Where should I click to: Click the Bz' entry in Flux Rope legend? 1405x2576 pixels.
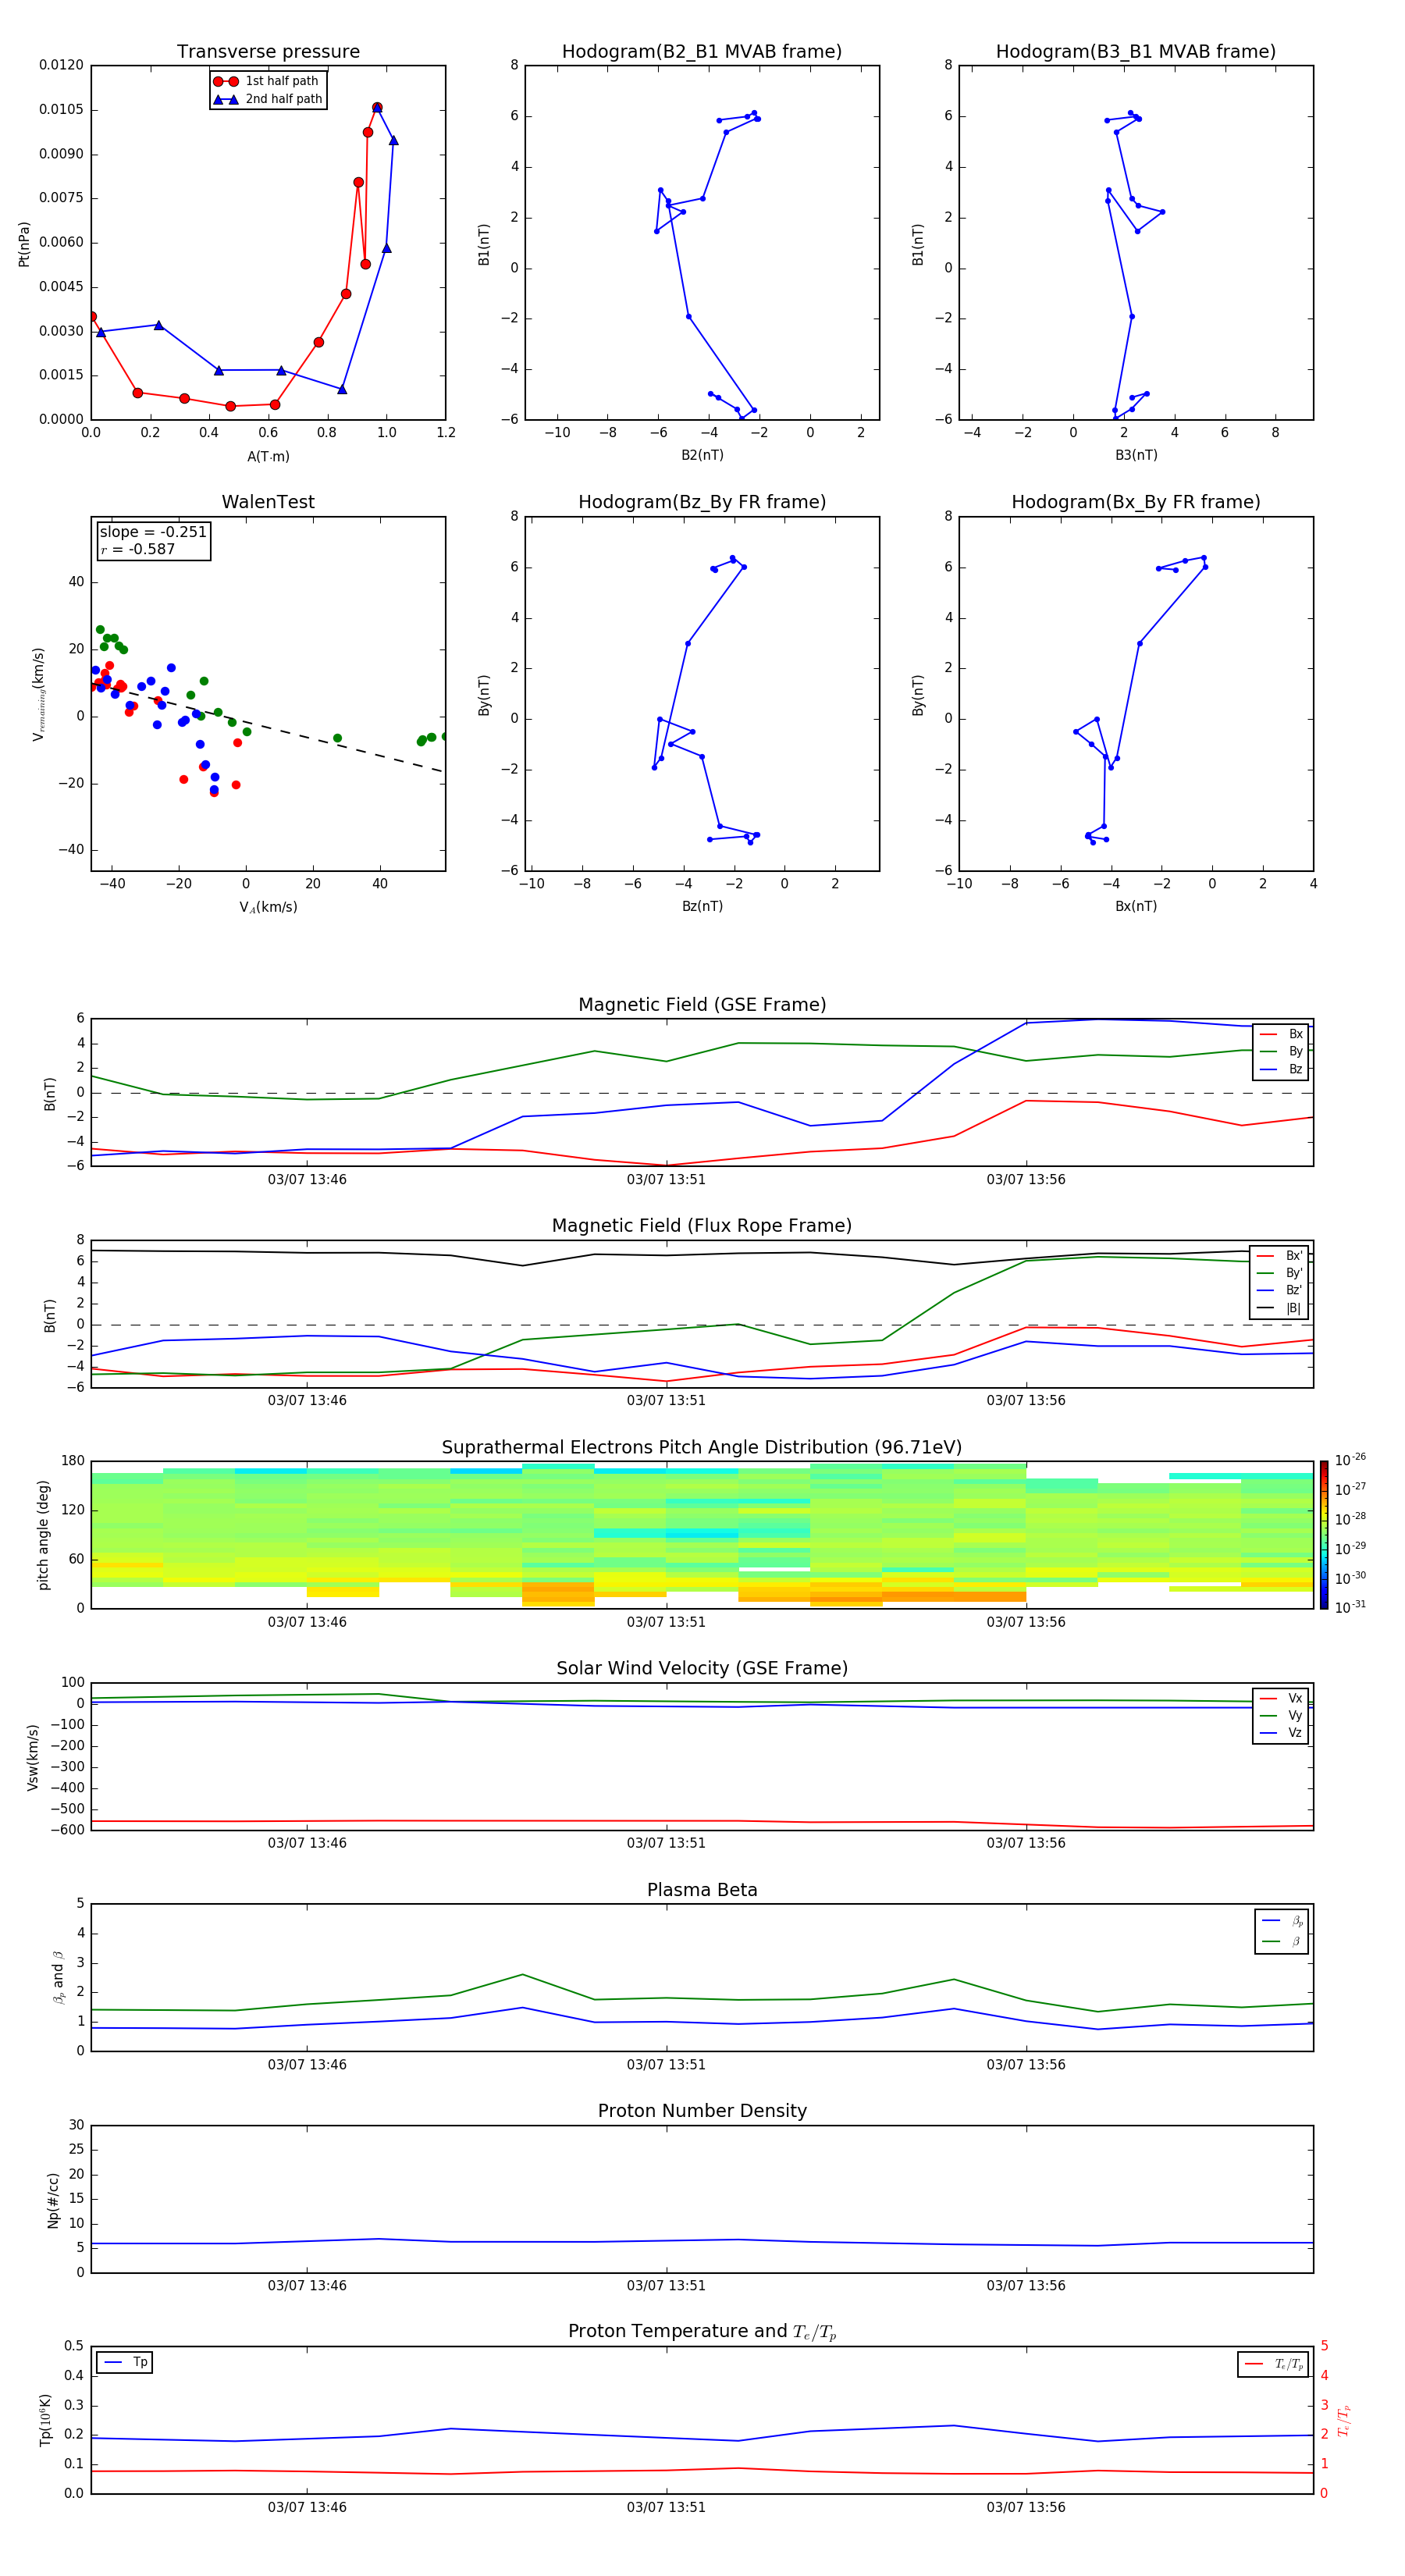(x=1280, y=1290)
